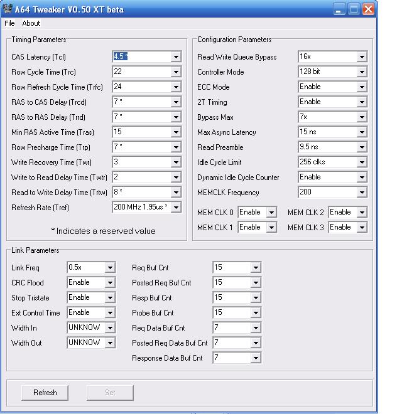Viewport: 402px width, 414px height.
Task: Open the MEM CLK 1 dropdown
Action: click(271, 227)
